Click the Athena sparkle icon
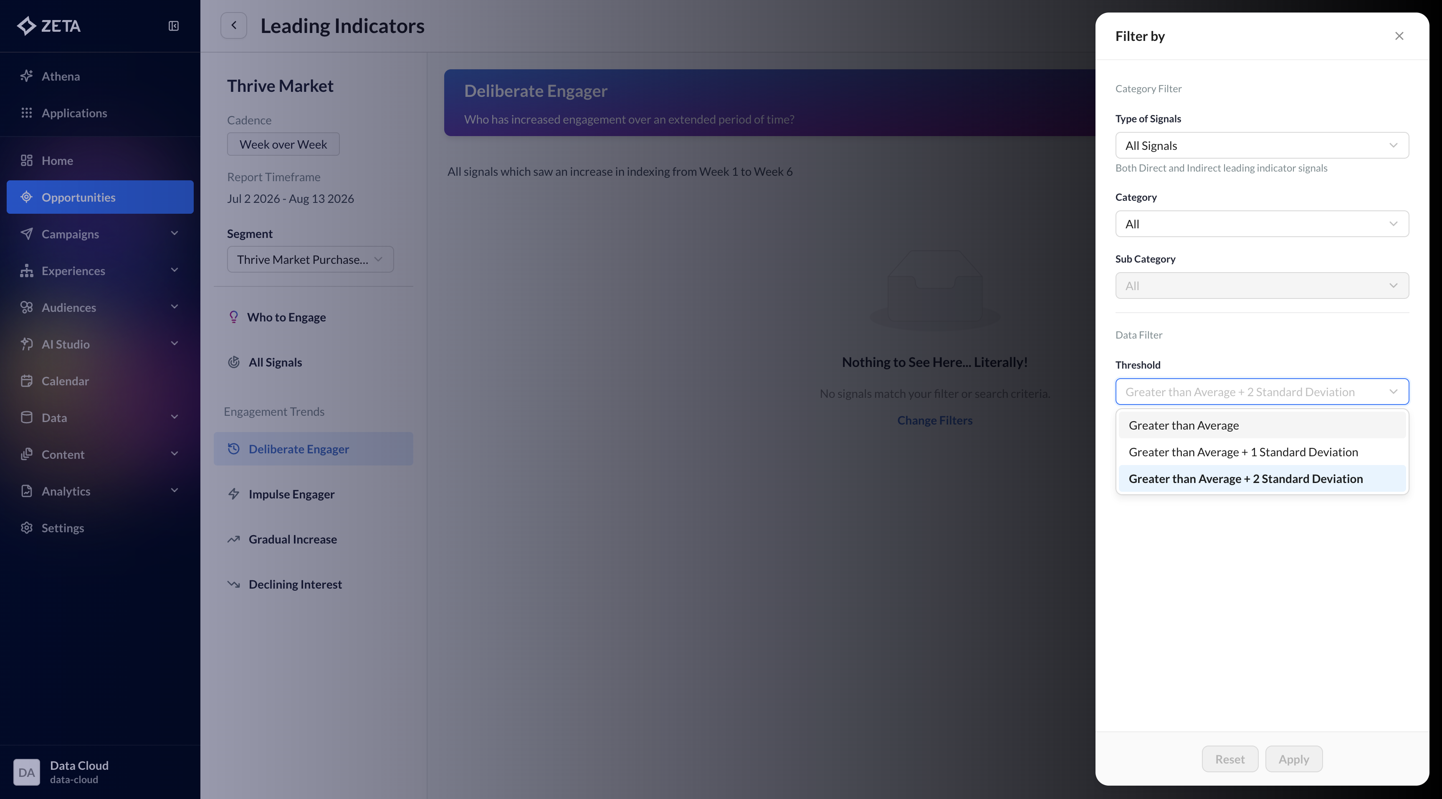1442x799 pixels. coord(26,76)
